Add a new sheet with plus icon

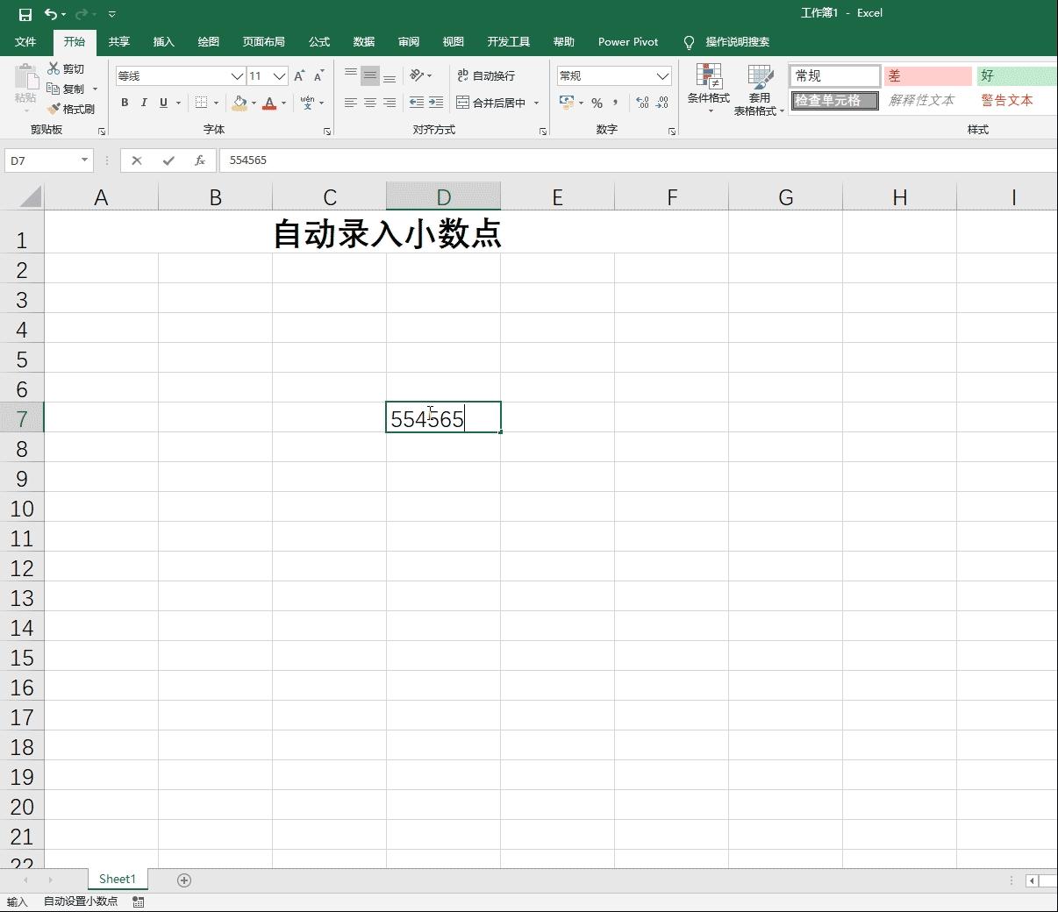[184, 880]
